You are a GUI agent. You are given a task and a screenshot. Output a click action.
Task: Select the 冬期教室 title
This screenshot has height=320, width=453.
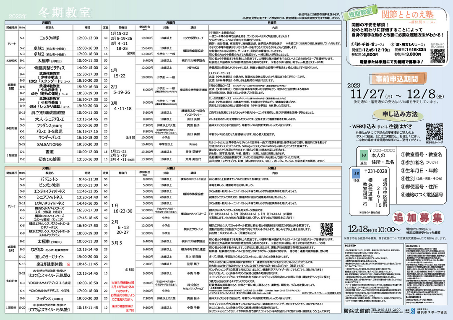pos(64,13)
